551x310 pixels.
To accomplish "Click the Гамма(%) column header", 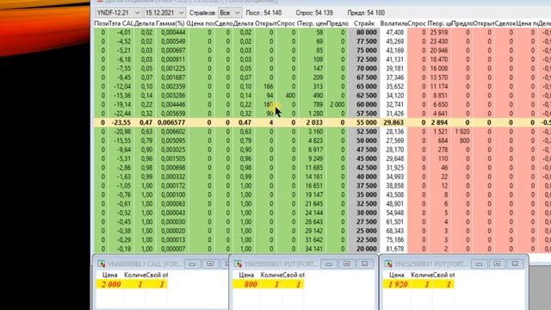I will (170, 23).
